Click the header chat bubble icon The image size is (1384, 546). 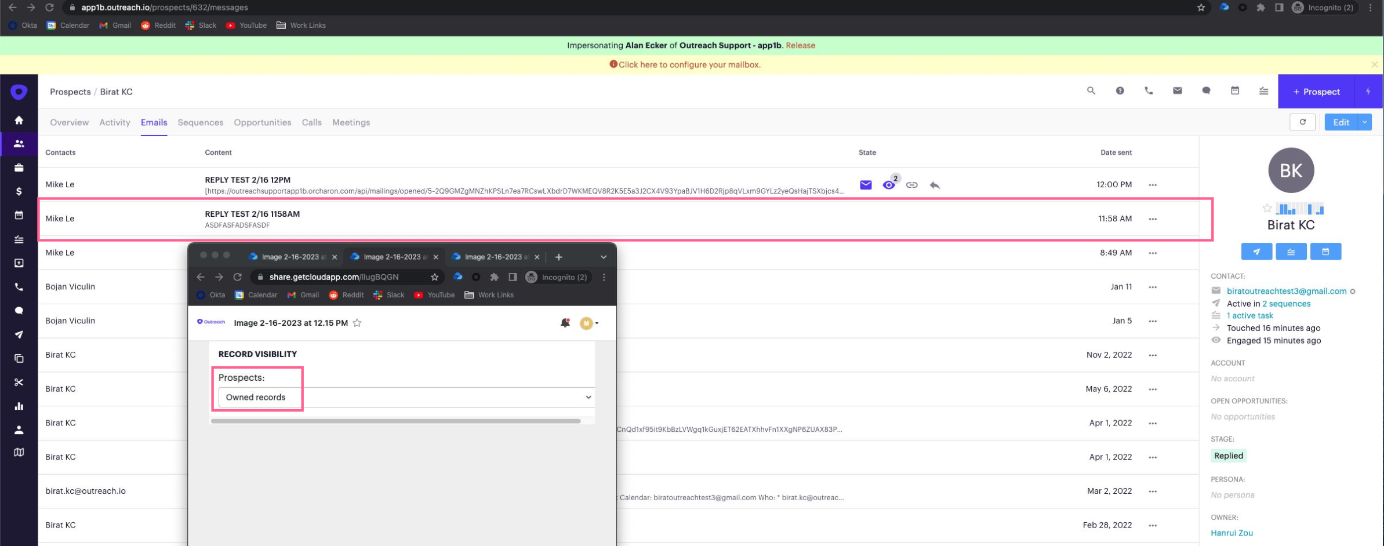[x=1206, y=91]
